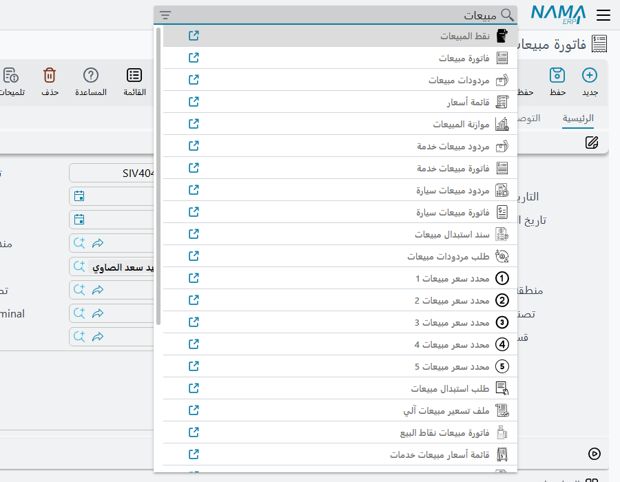The image size is (620, 482).
Task: Select طلب استبدال مبيعات from results
Action: point(340,388)
